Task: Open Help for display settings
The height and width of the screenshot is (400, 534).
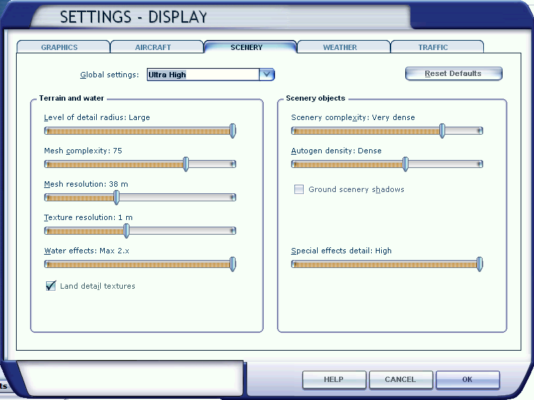Action: coord(333,379)
